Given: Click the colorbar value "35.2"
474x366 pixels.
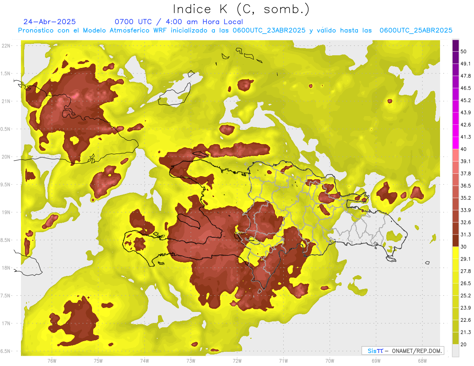Looking at the screenshot, I should point(466,198).
